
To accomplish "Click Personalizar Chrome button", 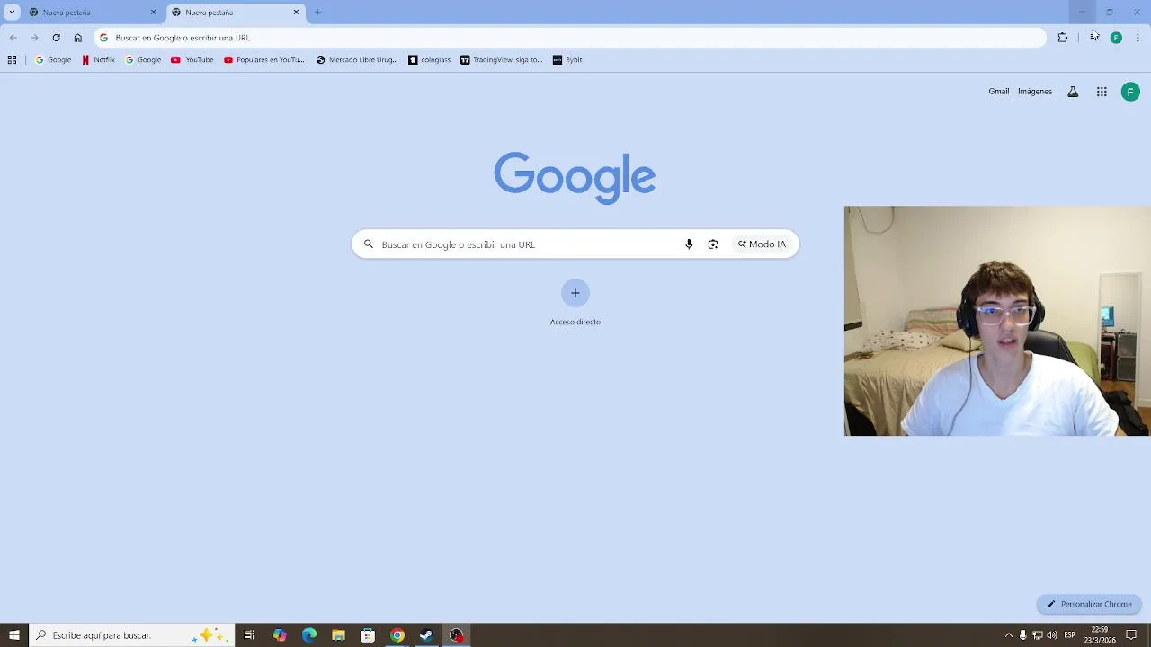I will pyautogui.click(x=1089, y=604).
